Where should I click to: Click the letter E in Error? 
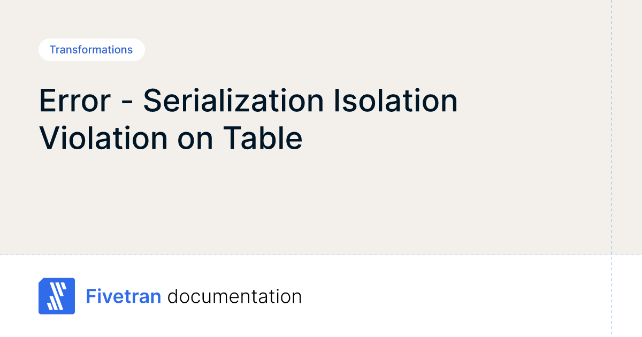pyautogui.click(x=47, y=101)
